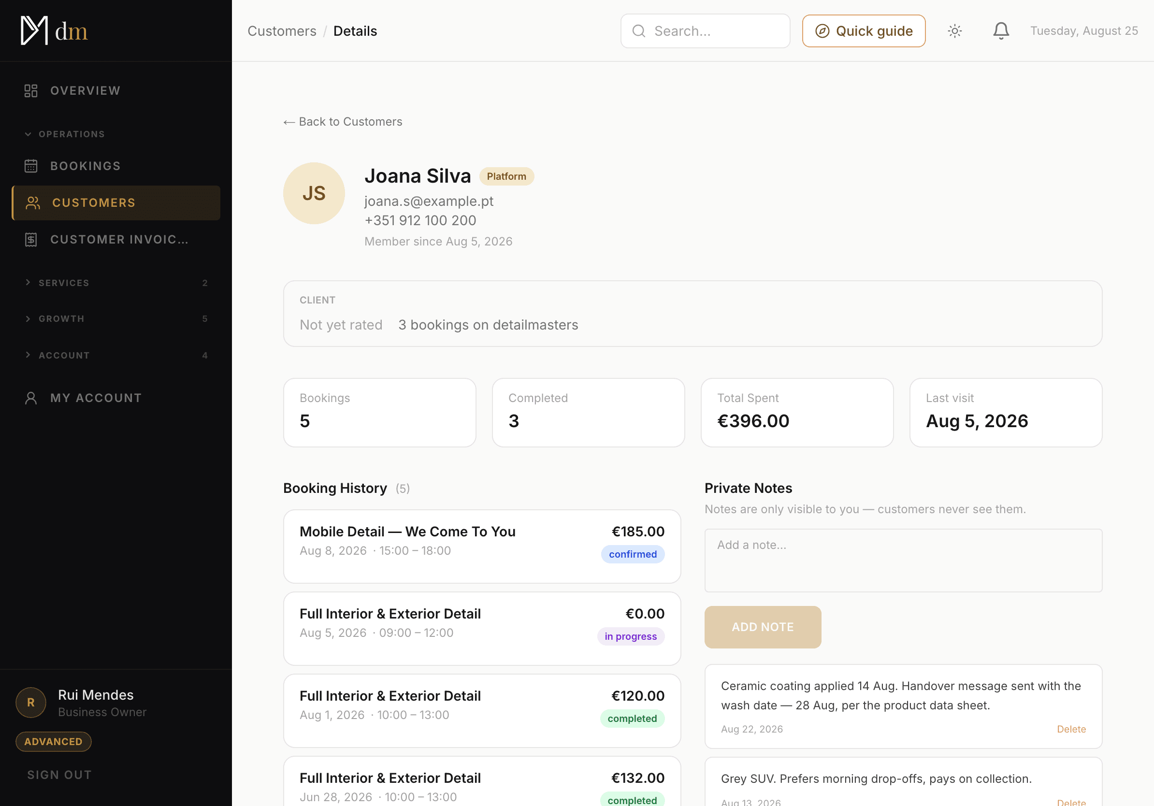Open Bookings menu item
The width and height of the screenshot is (1154, 806).
115,166
